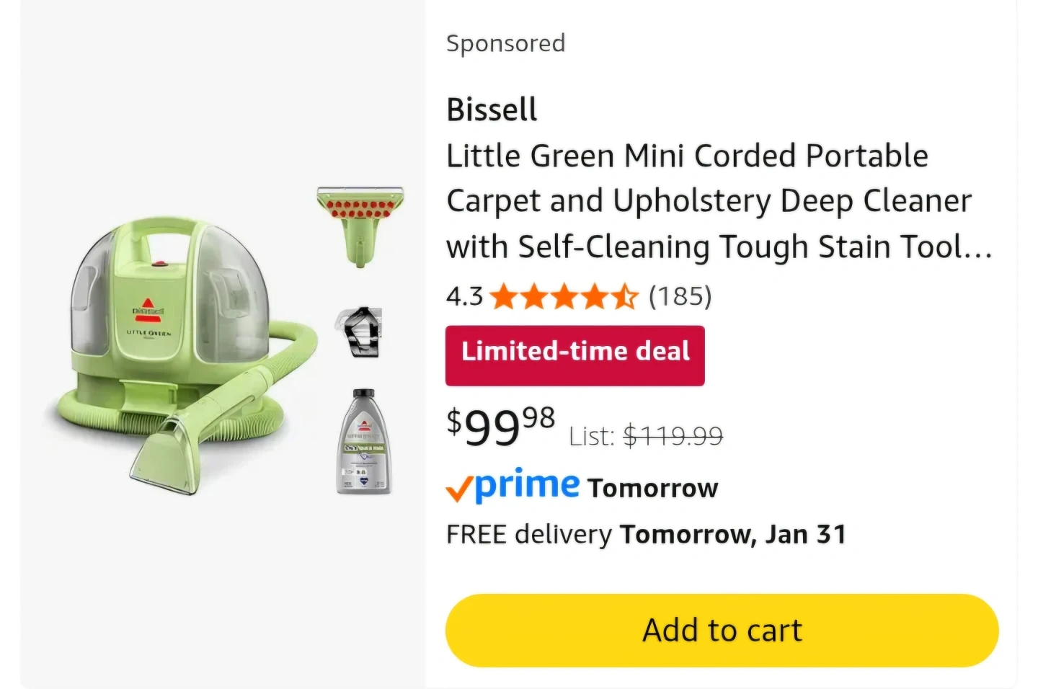This screenshot has height=689, width=1038.
Task: Open the Bissell brand name link
Action: (x=492, y=110)
